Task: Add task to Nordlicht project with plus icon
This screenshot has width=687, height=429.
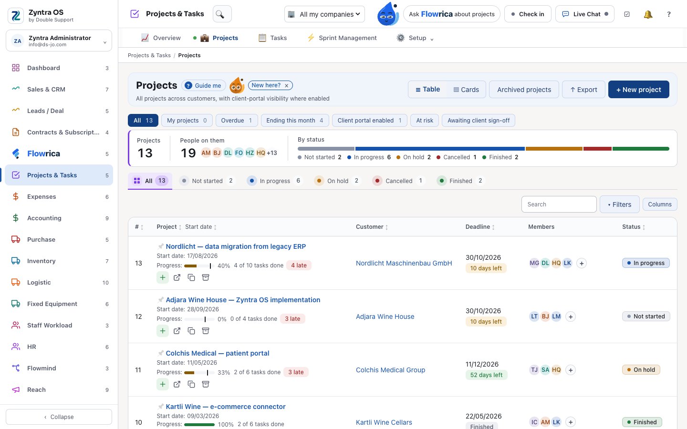Action: coord(163,277)
